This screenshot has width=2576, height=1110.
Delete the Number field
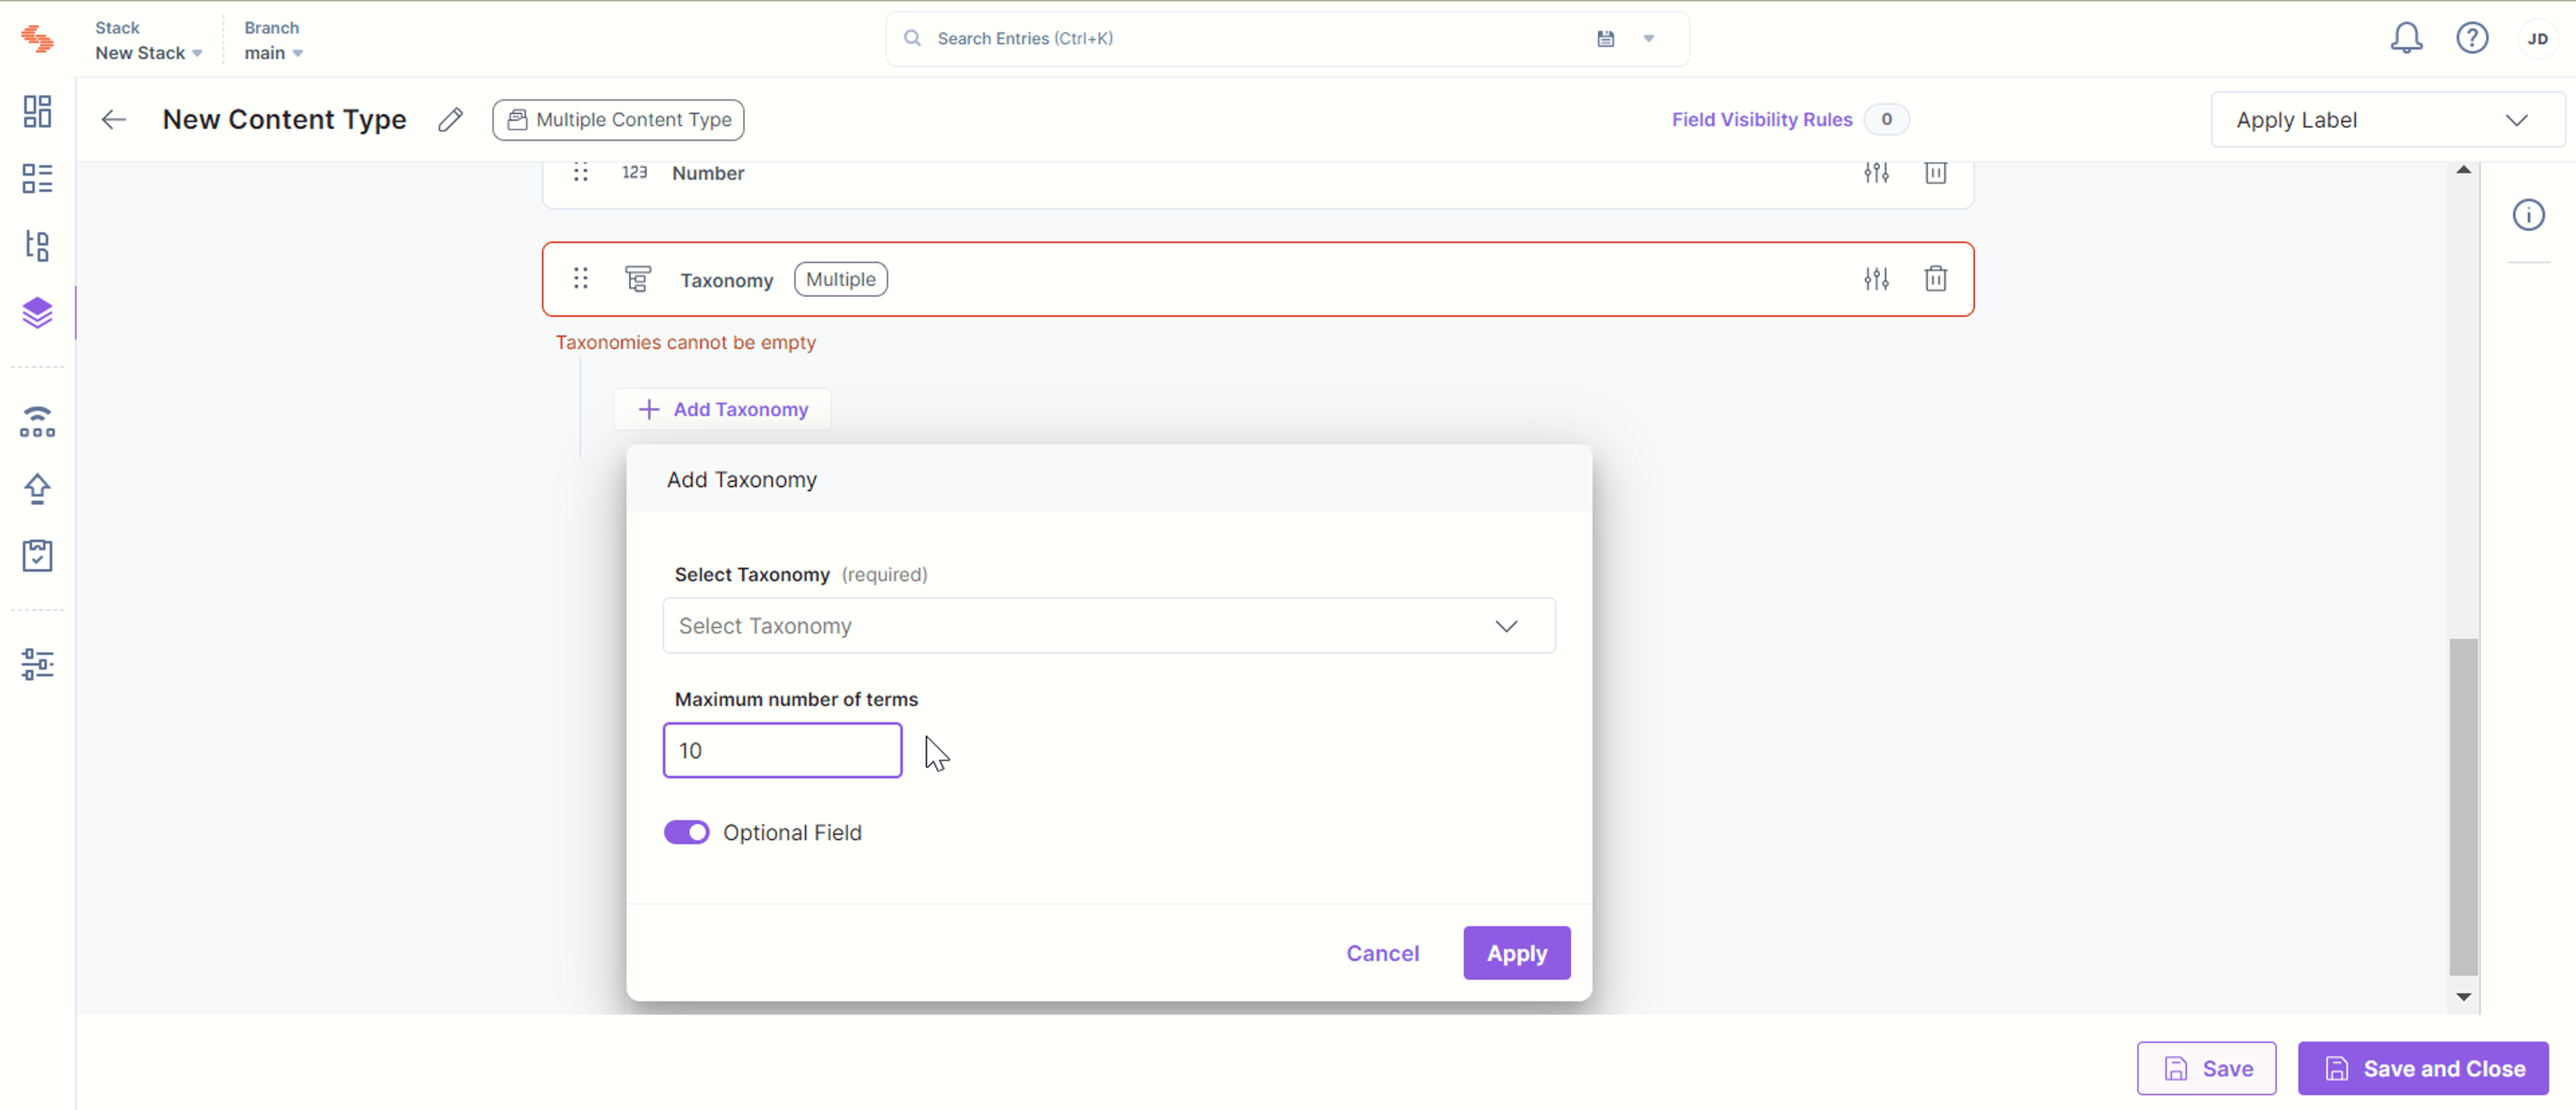point(1935,173)
